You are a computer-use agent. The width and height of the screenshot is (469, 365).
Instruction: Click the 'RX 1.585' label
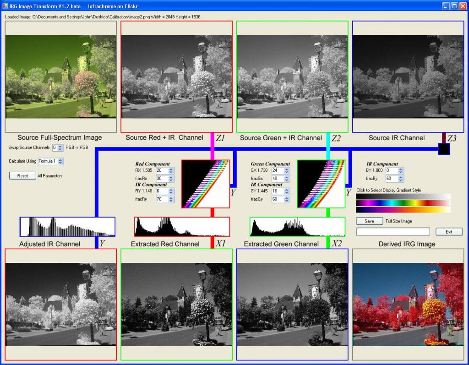click(x=143, y=170)
